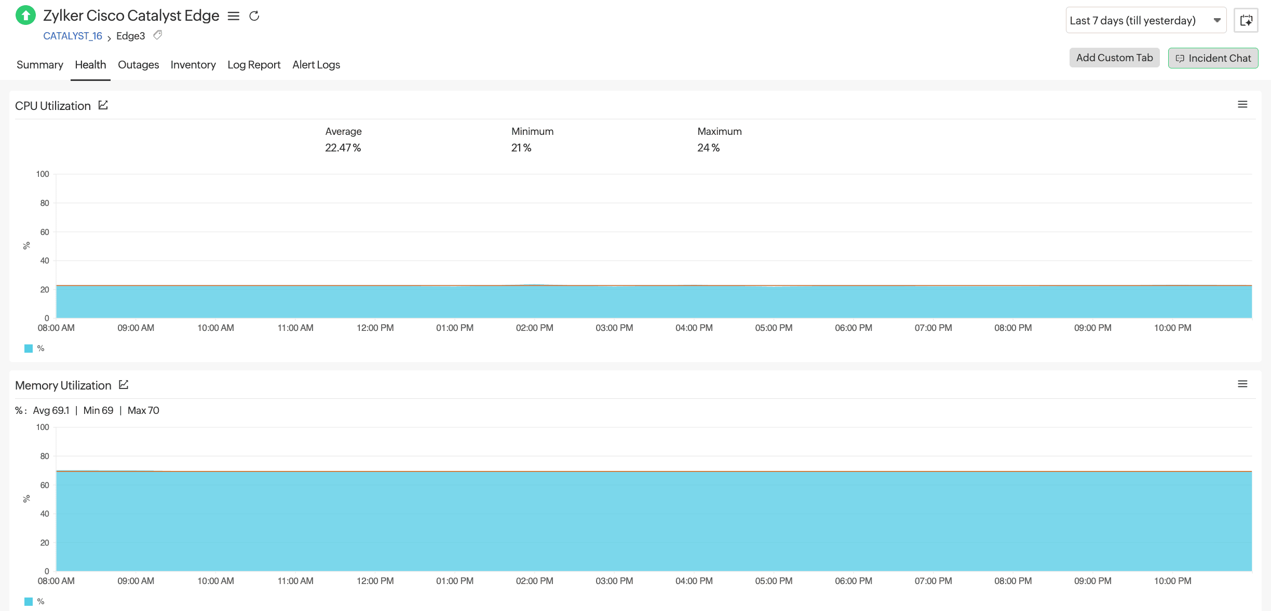This screenshot has height=611, width=1271.
Task: Open Memory Utilization chart popout icon
Action: click(124, 384)
